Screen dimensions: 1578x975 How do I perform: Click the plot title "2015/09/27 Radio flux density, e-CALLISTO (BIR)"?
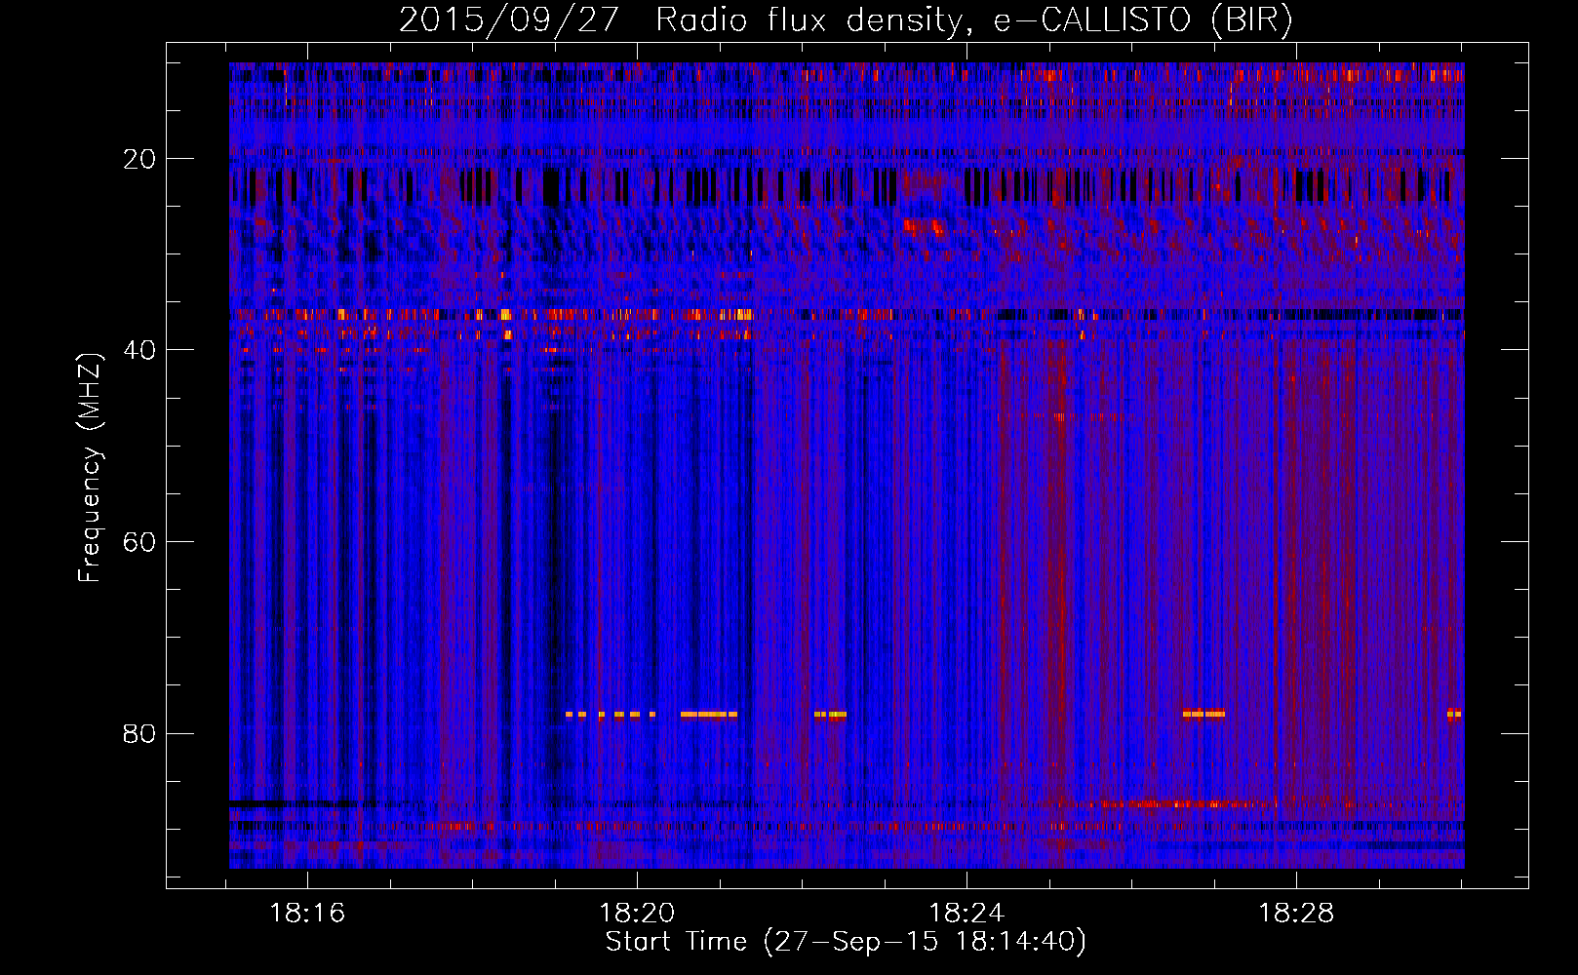tap(846, 20)
